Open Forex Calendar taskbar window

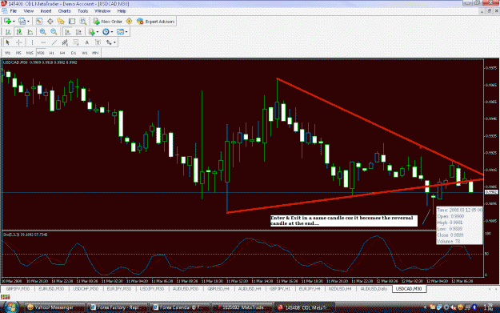pos(180,307)
